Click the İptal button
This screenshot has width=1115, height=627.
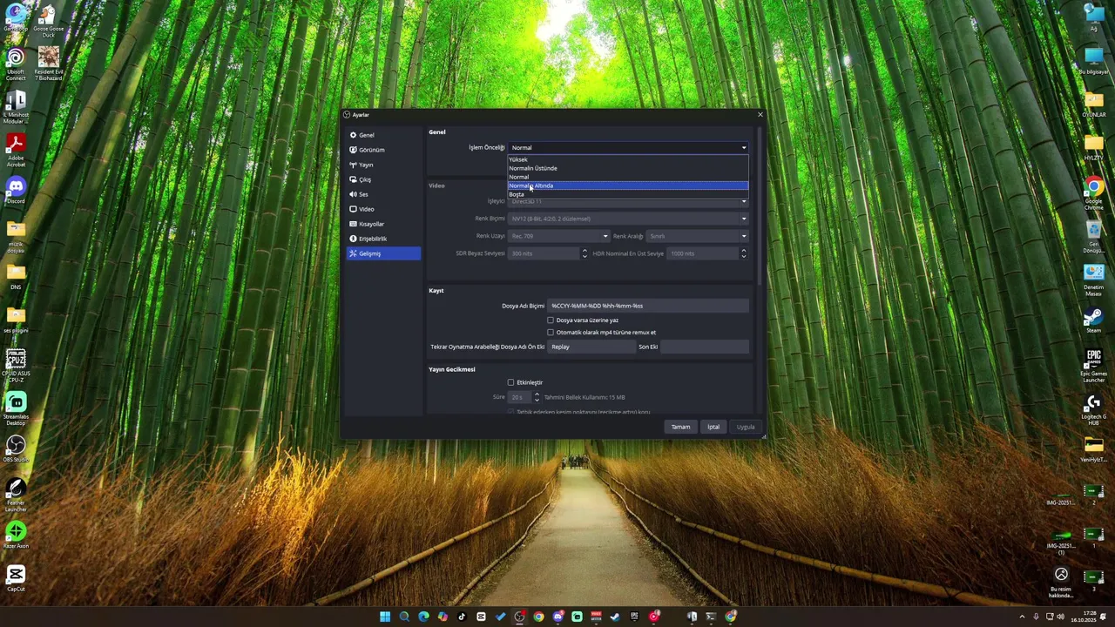(713, 427)
